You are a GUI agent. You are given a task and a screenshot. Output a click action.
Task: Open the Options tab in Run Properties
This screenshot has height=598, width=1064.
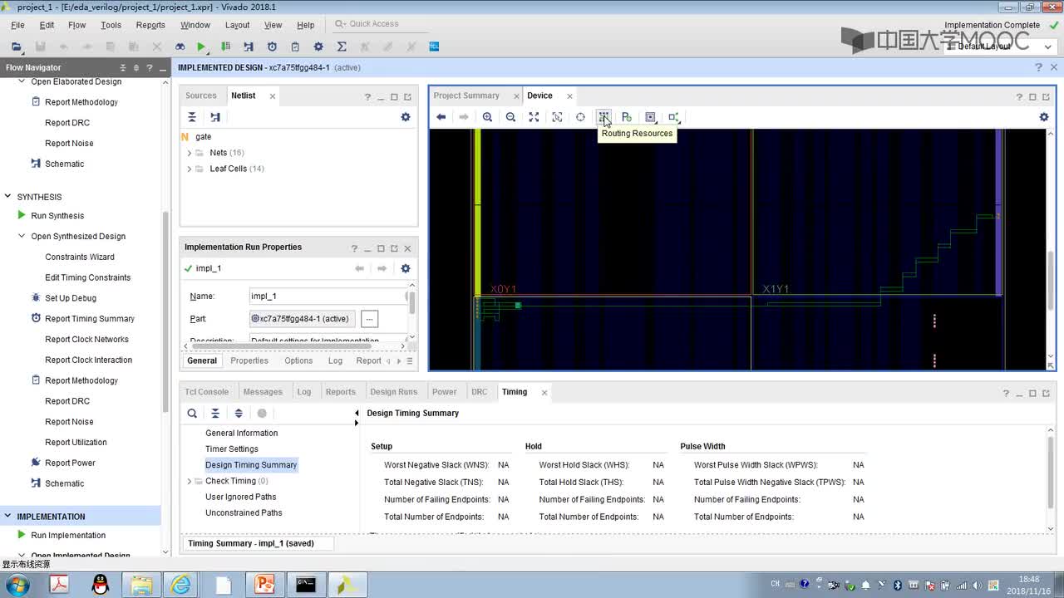click(298, 360)
